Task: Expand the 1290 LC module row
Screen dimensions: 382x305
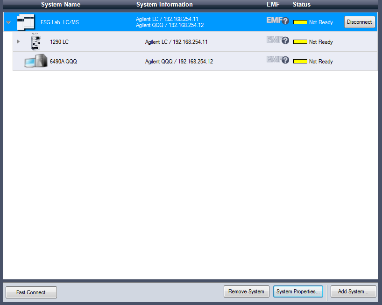Action: tap(19, 42)
